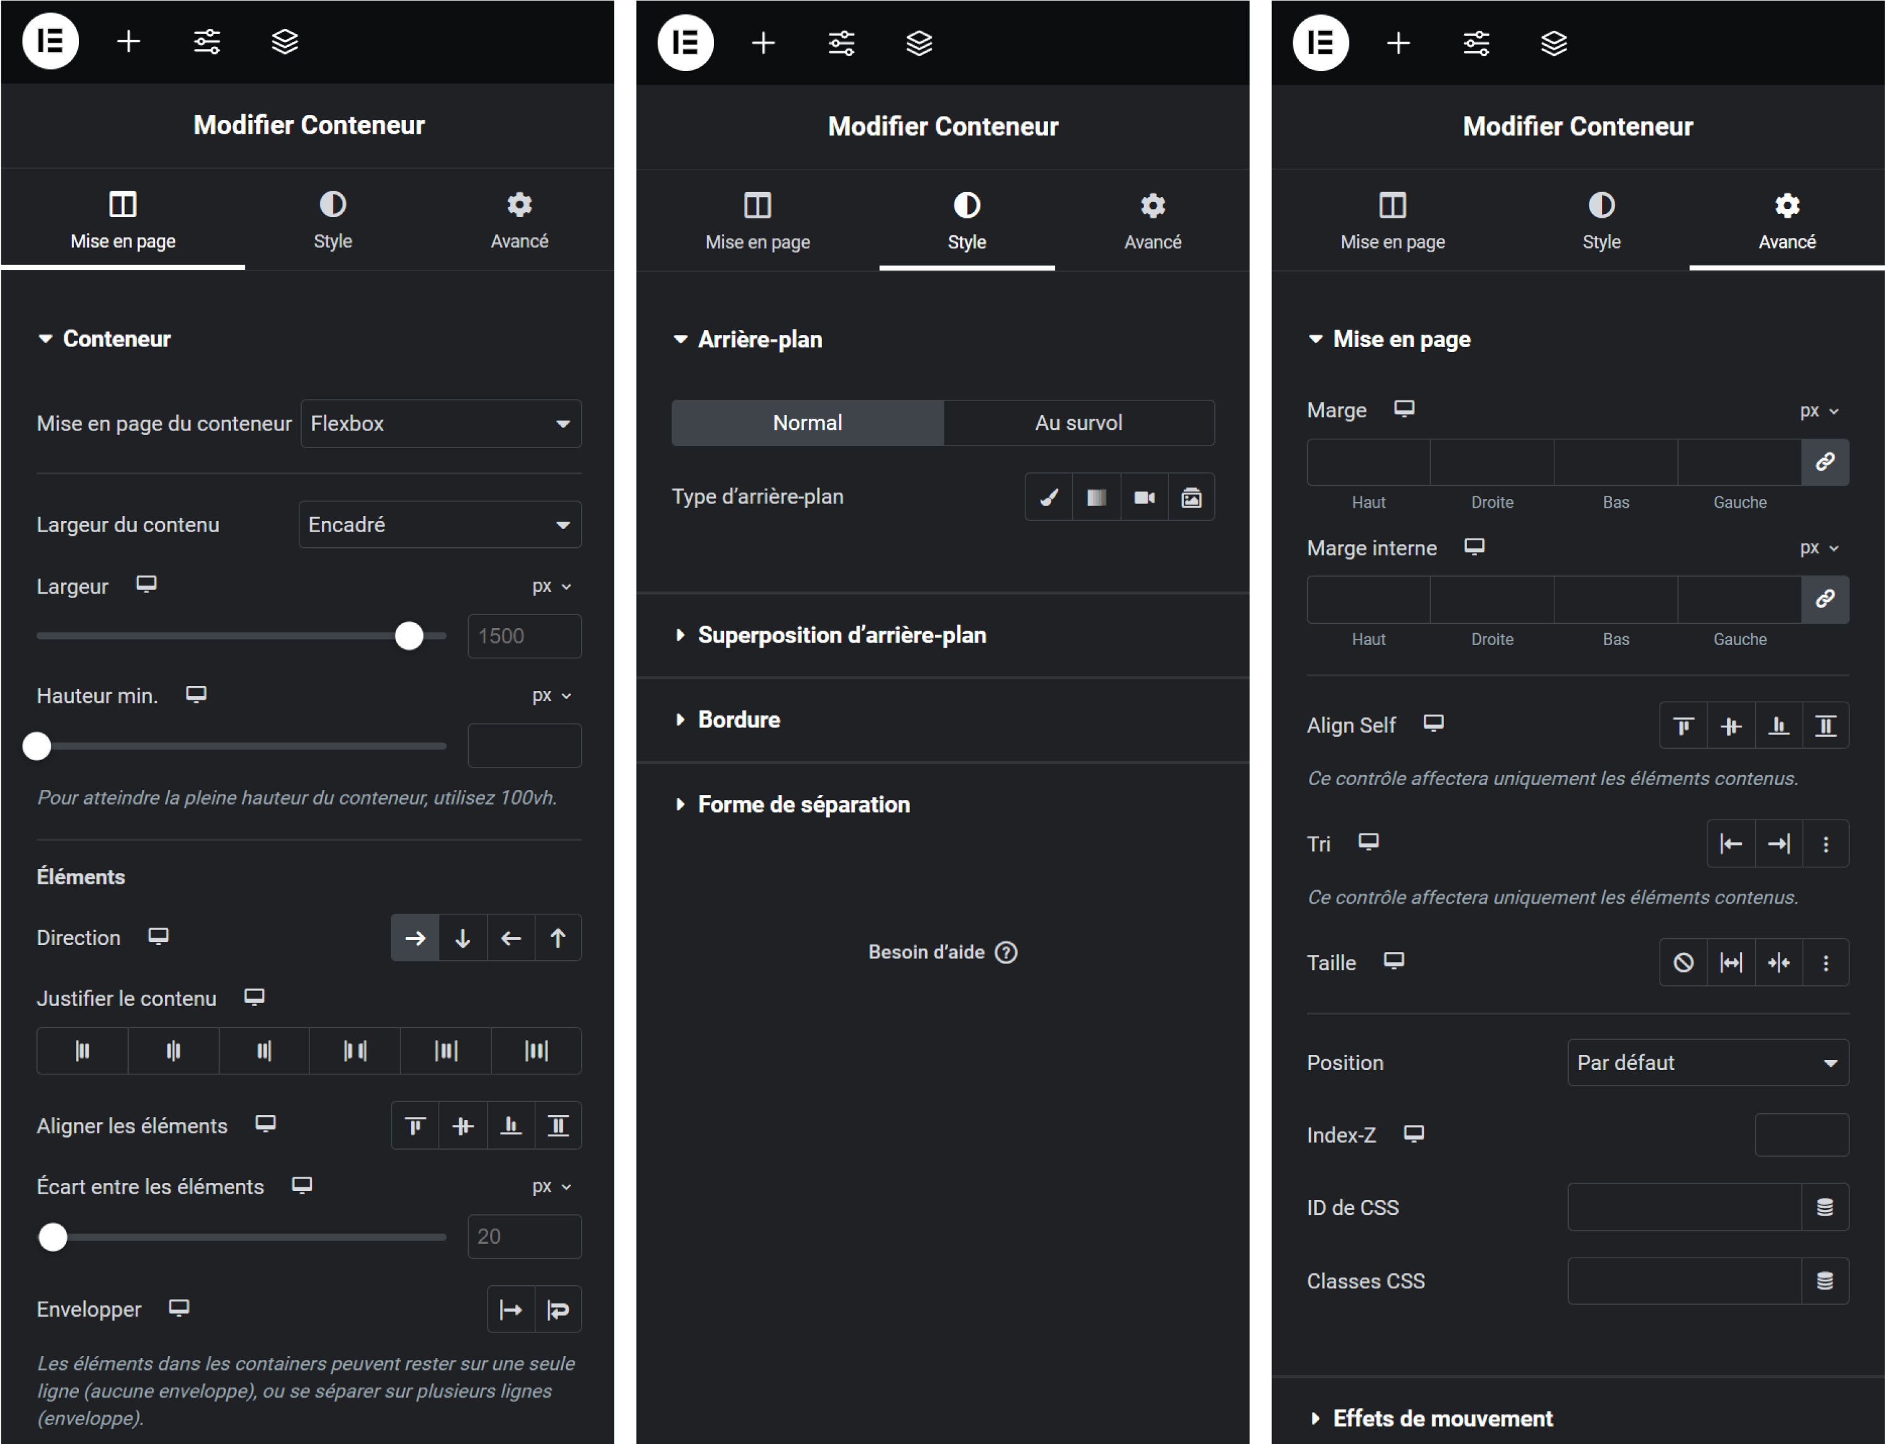Set Align Self to start
The width and height of the screenshot is (1885, 1444).
coord(1683,726)
